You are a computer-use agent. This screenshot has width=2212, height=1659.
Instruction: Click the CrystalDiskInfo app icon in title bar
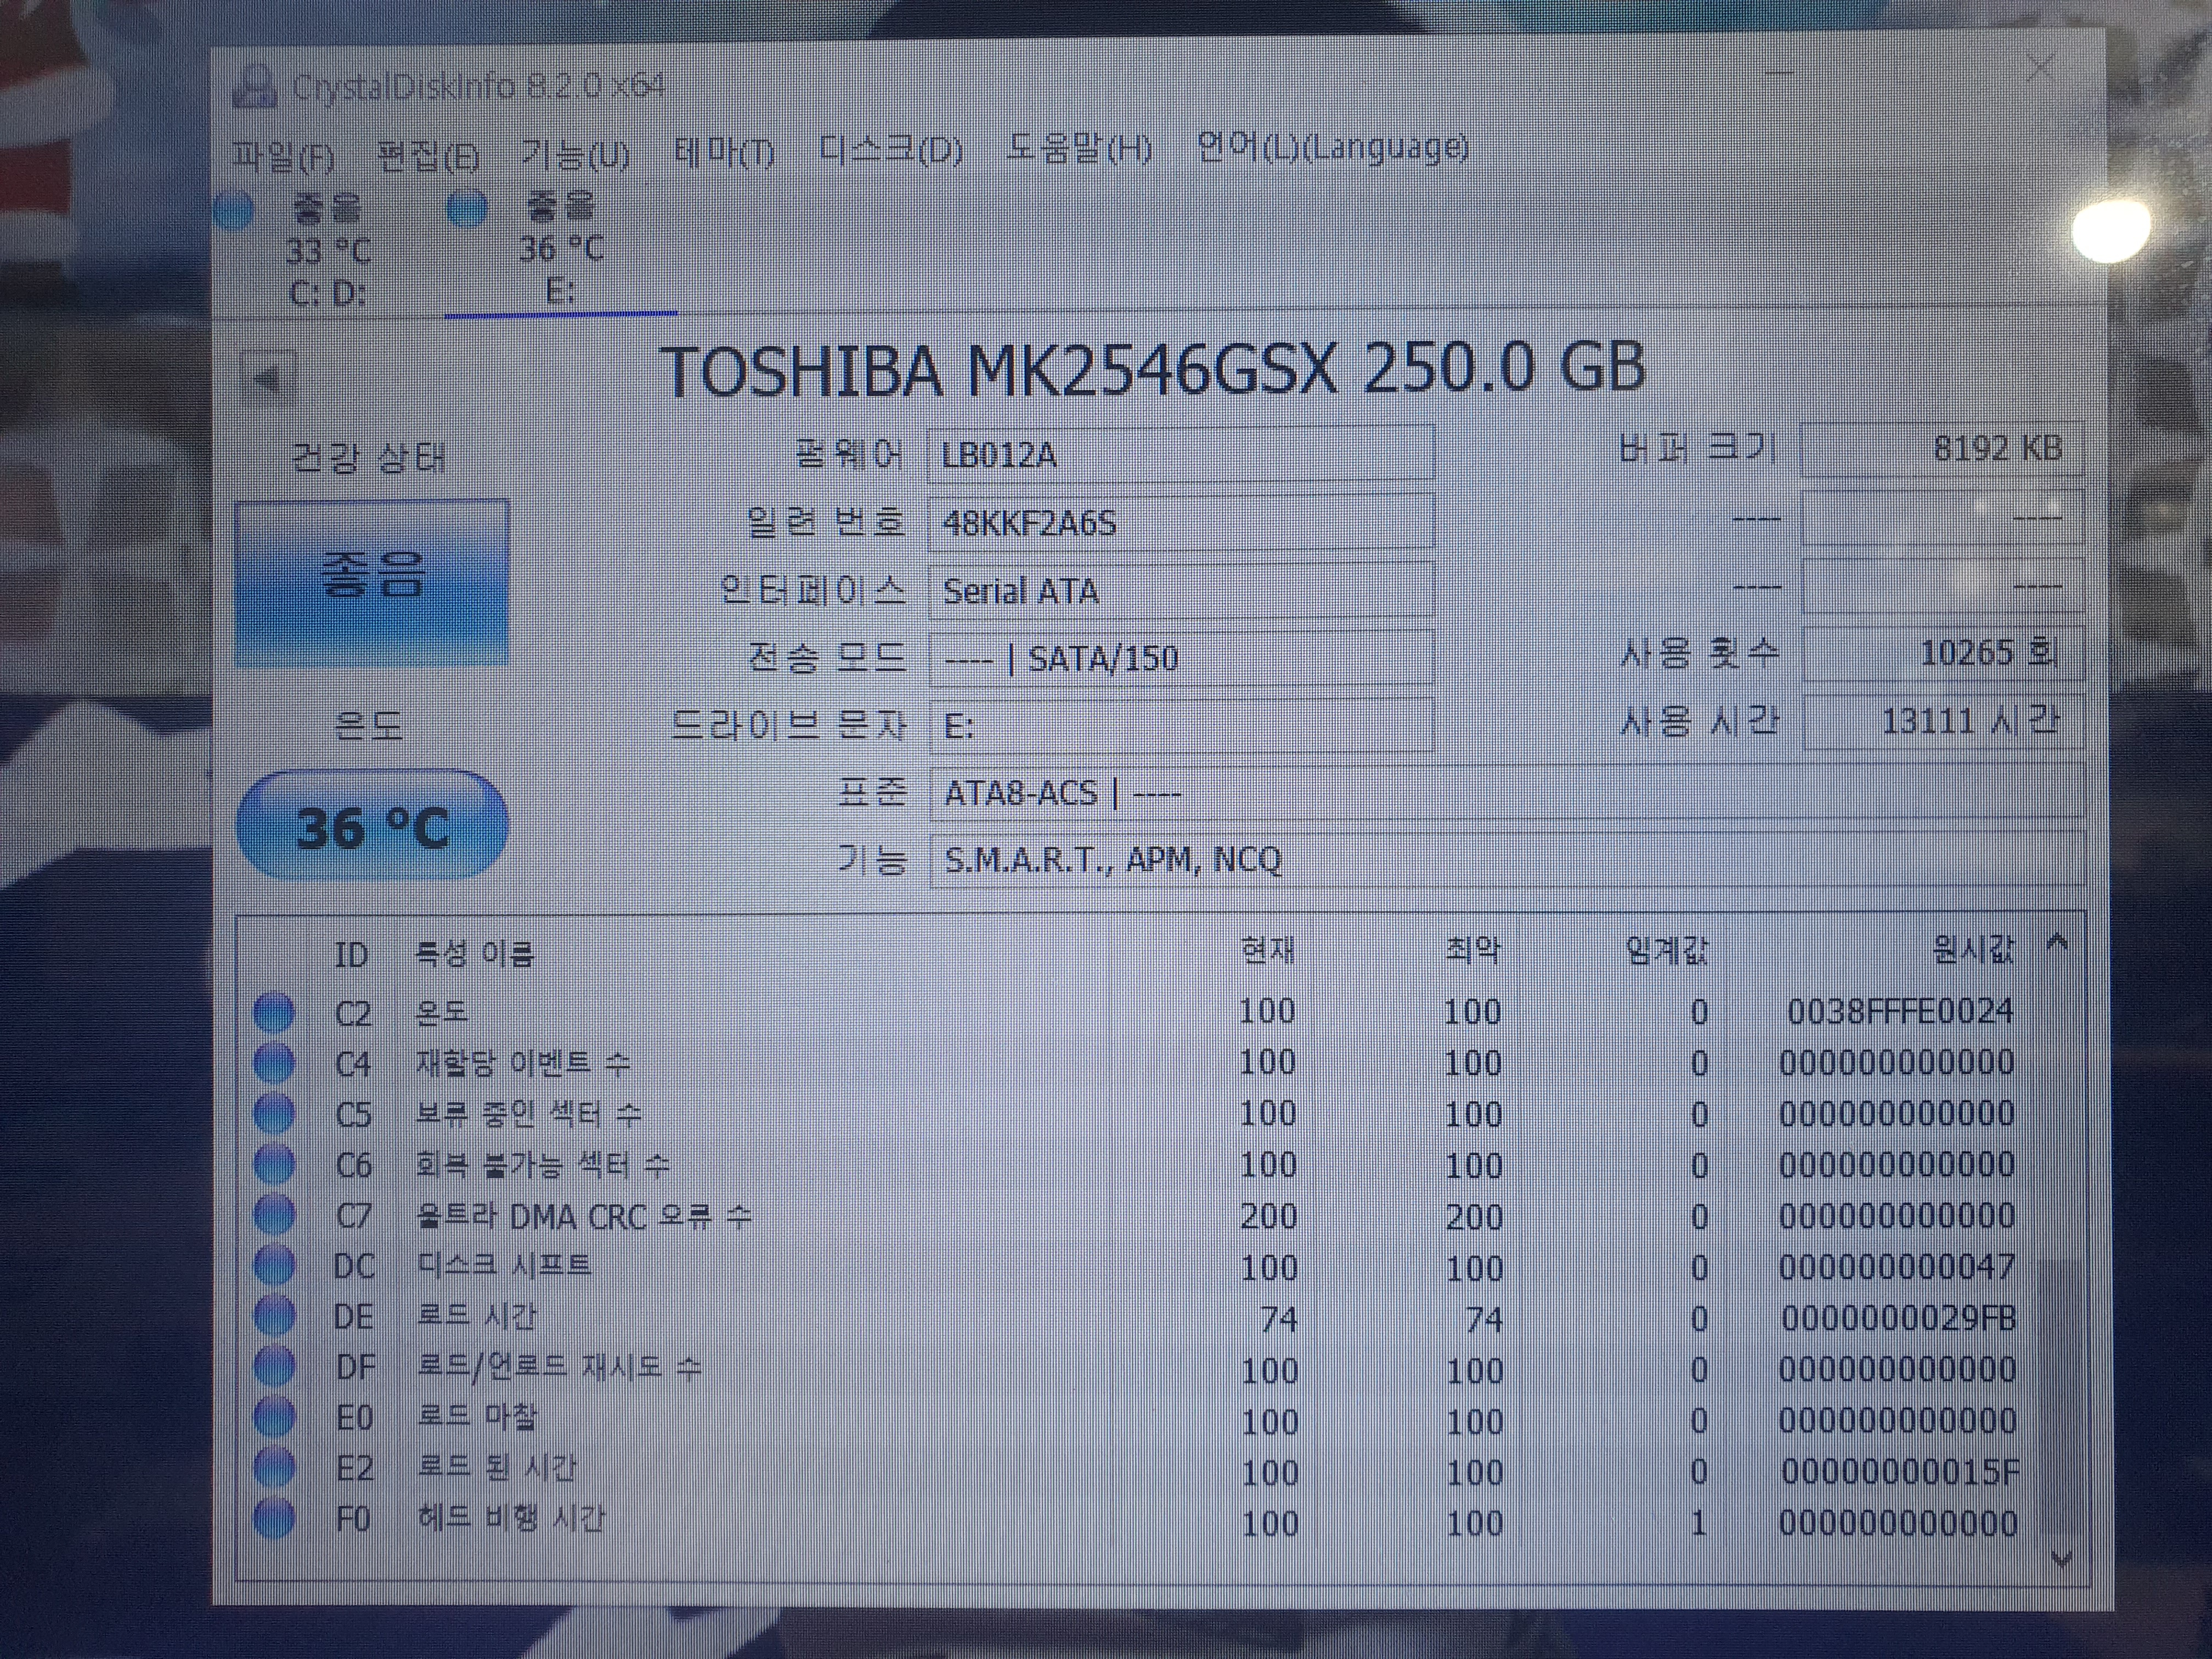[x=254, y=87]
